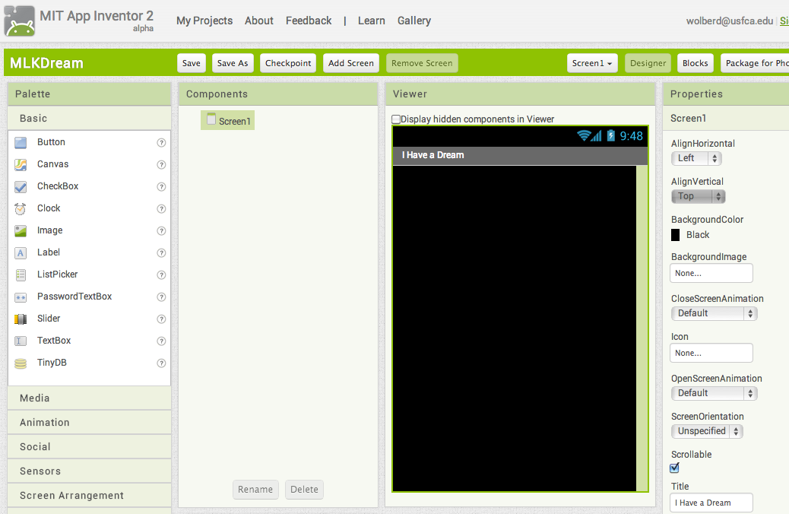Viewport: 789px width, 514px height.
Task: Collapse the Basic palette section
Action: pyautogui.click(x=90, y=119)
